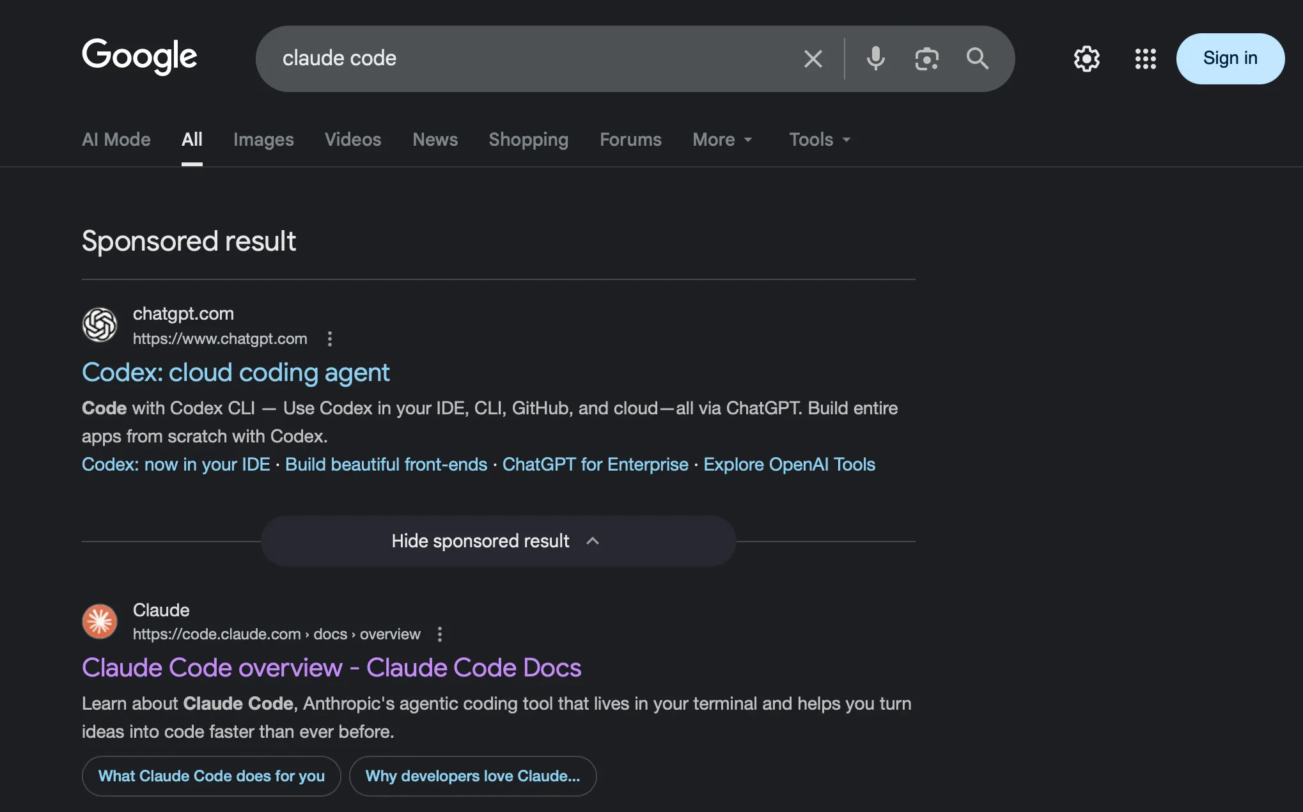
Task: Open the Forums tab
Action: (630, 139)
